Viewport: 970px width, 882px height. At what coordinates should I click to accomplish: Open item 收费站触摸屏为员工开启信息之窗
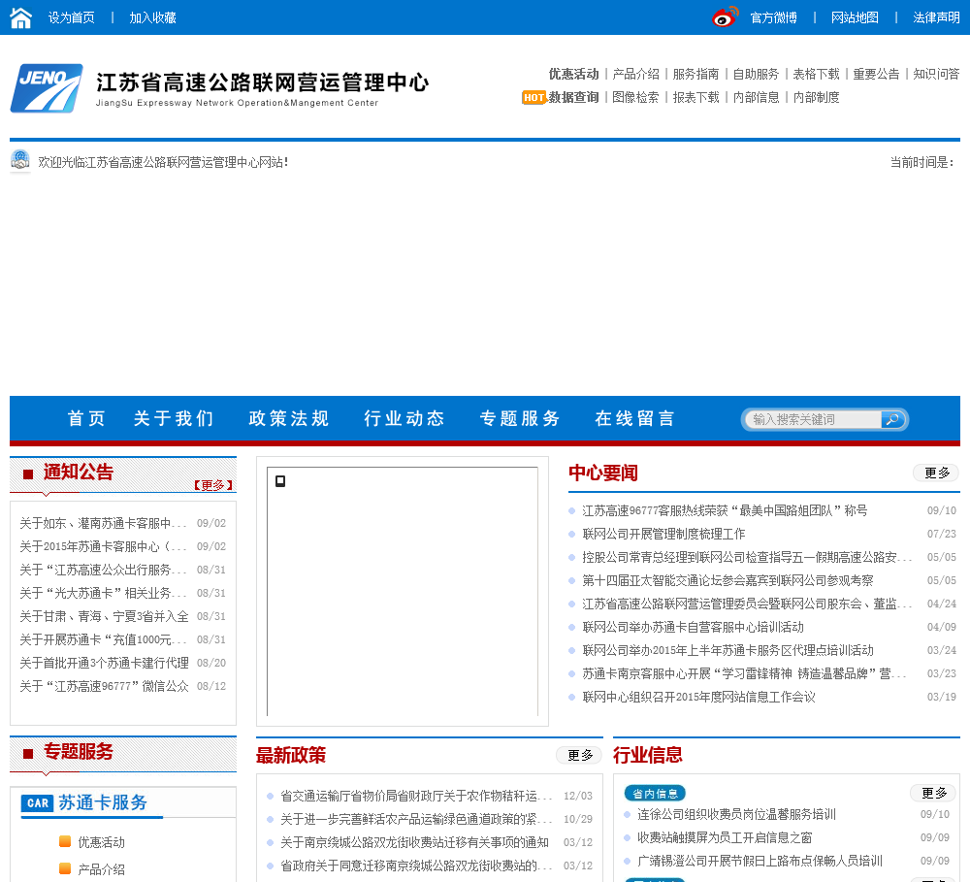click(725, 837)
